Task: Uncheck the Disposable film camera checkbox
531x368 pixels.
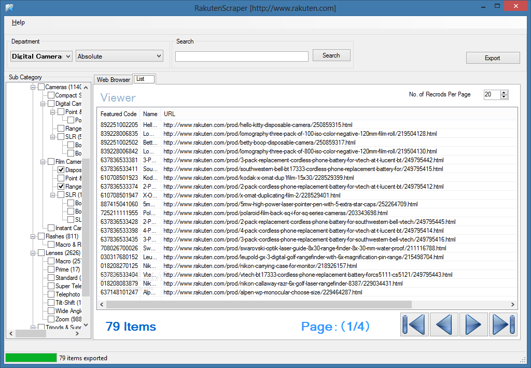Action: pos(61,170)
